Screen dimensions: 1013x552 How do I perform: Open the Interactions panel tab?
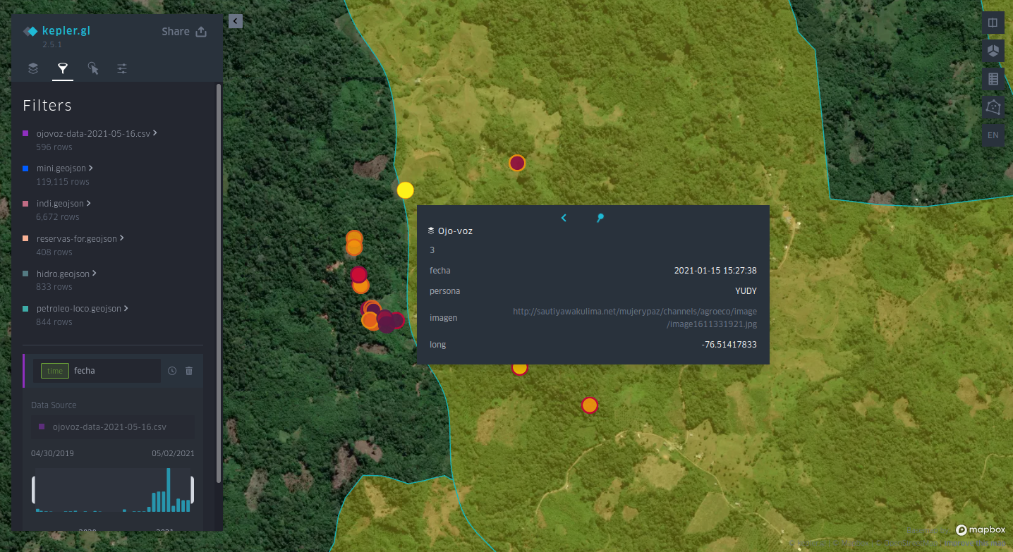(x=92, y=68)
